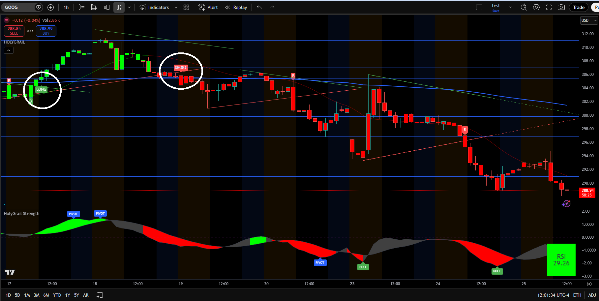This screenshot has width=599, height=301.
Task: Collapse the HOLYGRAIL indicator legend
Action: click(9, 50)
